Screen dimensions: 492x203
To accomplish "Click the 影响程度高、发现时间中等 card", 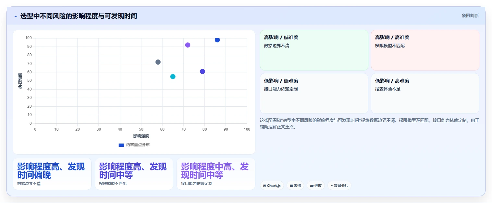I will click(134, 174).
